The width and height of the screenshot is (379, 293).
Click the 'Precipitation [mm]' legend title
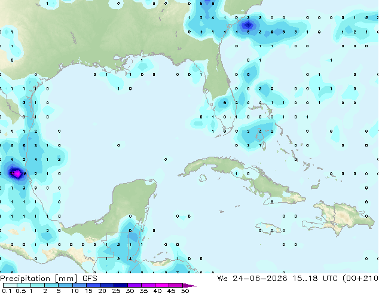point(39,279)
